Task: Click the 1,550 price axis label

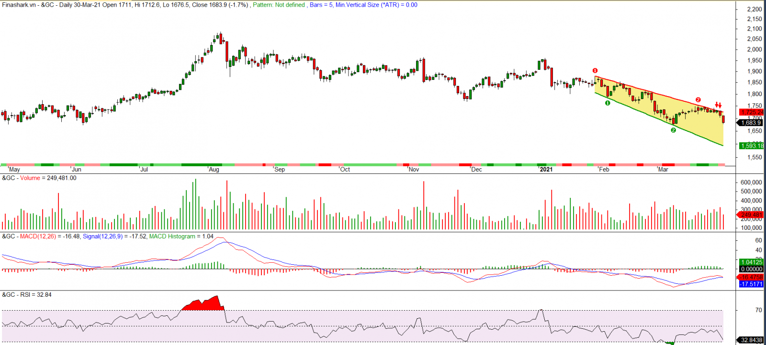Action: [755, 157]
